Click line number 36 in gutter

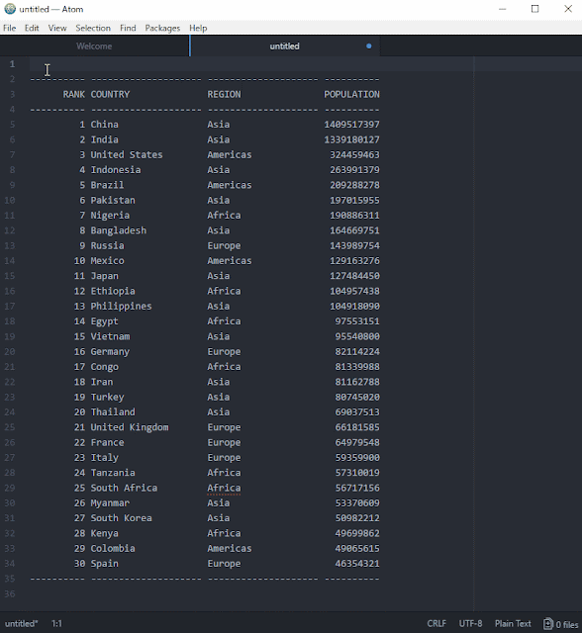10,593
